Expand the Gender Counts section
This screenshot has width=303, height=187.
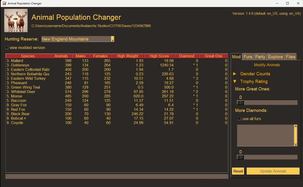235,74
